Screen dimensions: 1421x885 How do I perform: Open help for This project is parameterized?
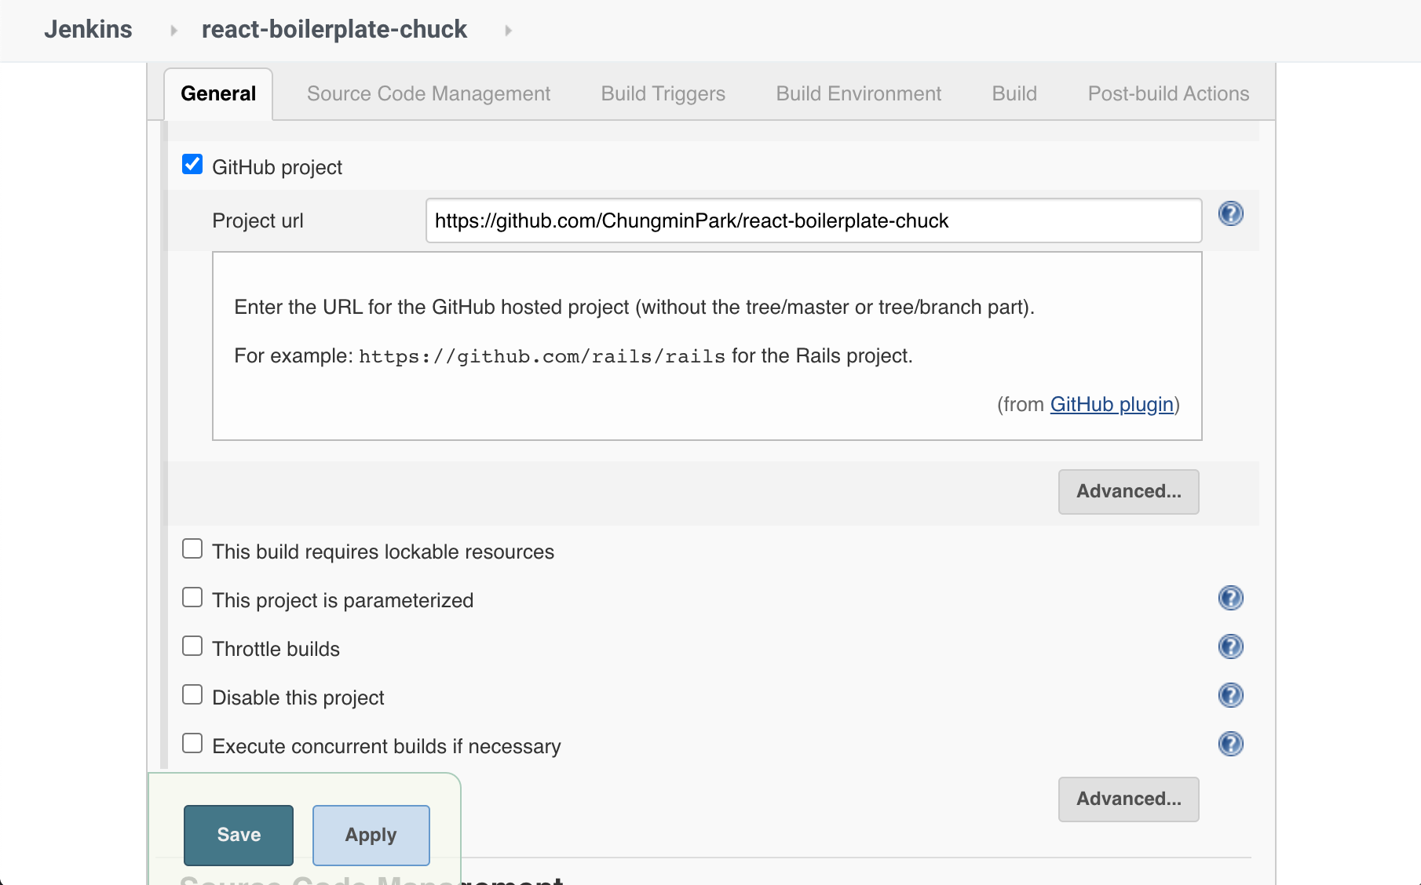tap(1230, 598)
